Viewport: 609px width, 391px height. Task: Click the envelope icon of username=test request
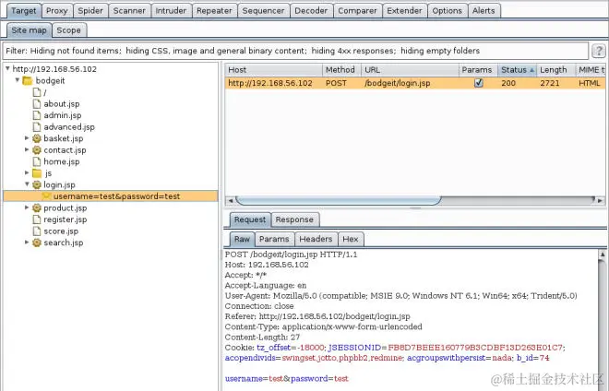point(47,196)
